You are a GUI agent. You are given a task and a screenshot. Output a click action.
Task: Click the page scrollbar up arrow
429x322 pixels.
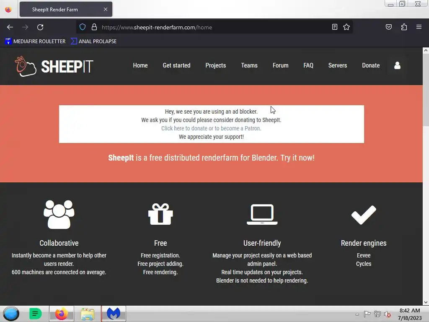point(426,50)
